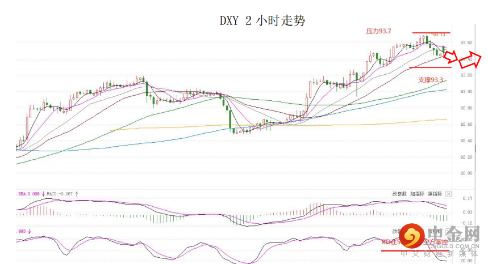Click the MACD:-0.067 indicator value

[60, 194]
